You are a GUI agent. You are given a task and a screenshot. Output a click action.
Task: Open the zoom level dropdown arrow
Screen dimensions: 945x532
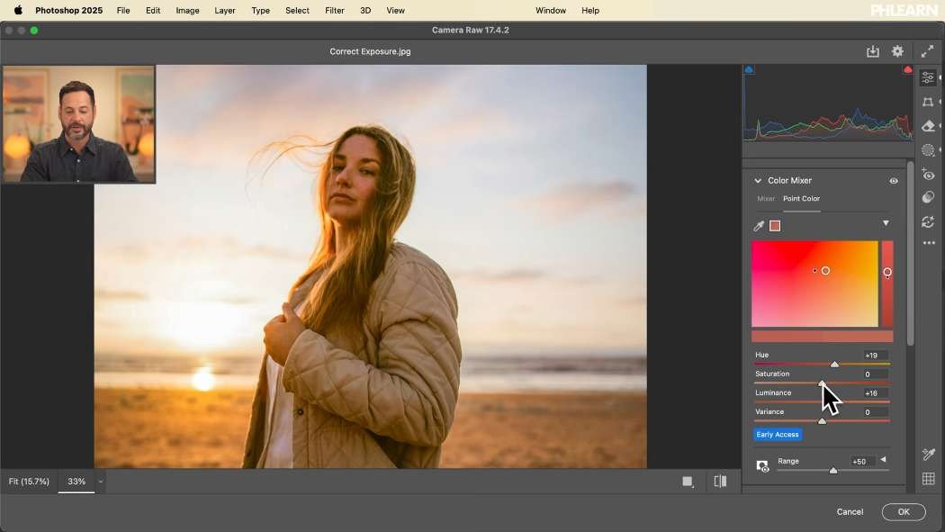[100, 482]
